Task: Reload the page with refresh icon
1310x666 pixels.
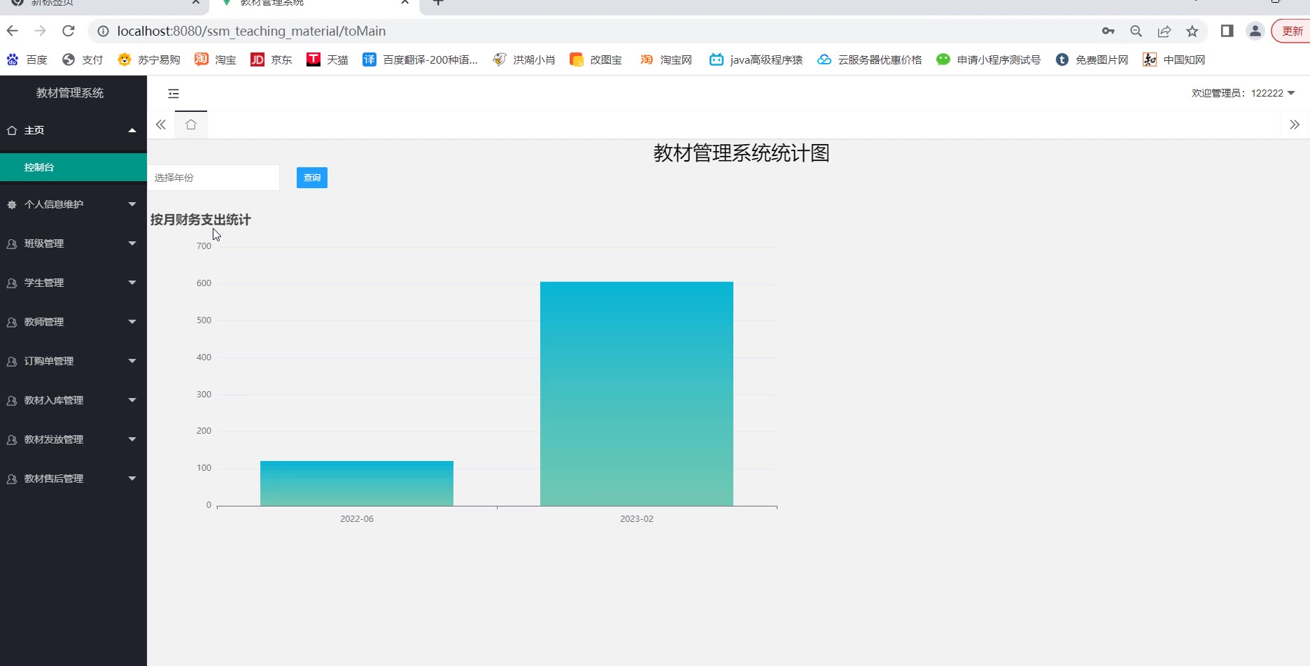Action: (x=69, y=31)
